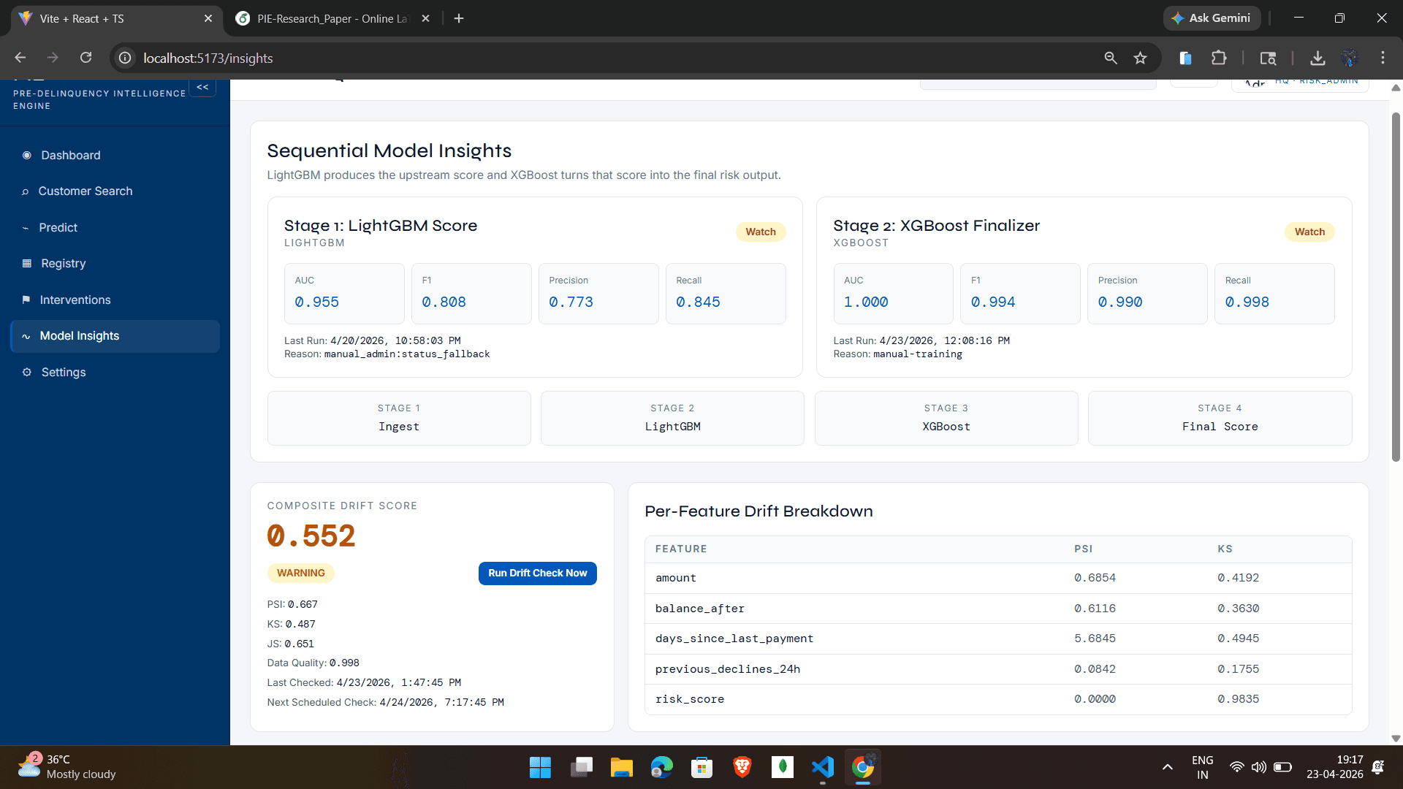Click the Customer Search magnifier icon

(26, 191)
